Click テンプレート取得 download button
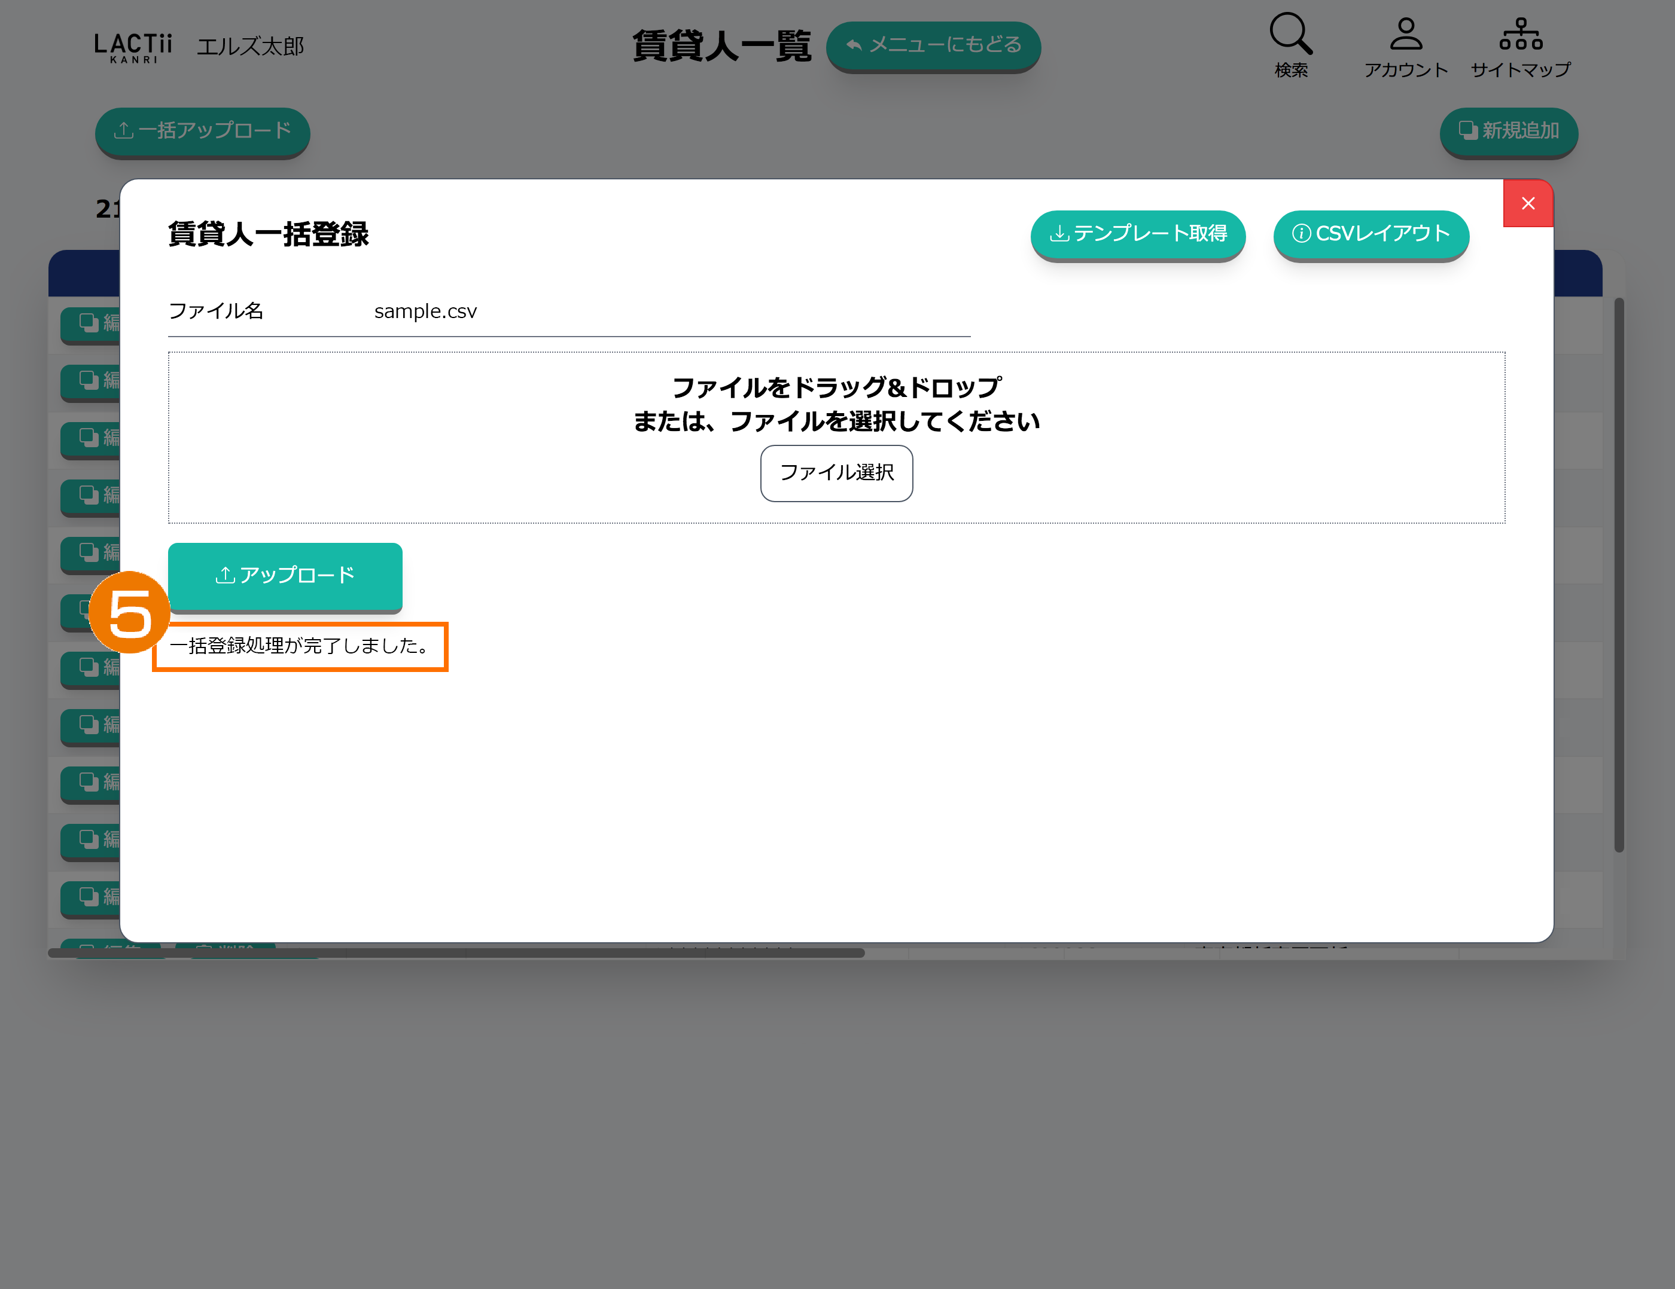1675x1289 pixels. point(1137,234)
